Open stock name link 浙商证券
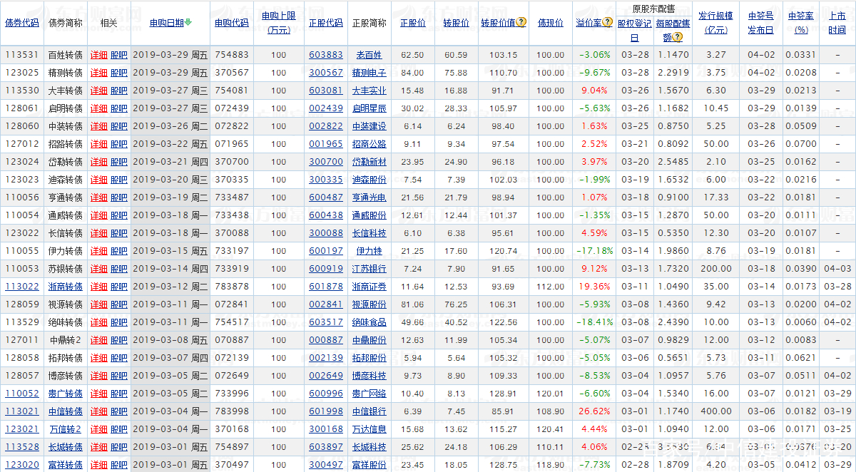The image size is (856, 472). 370,287
